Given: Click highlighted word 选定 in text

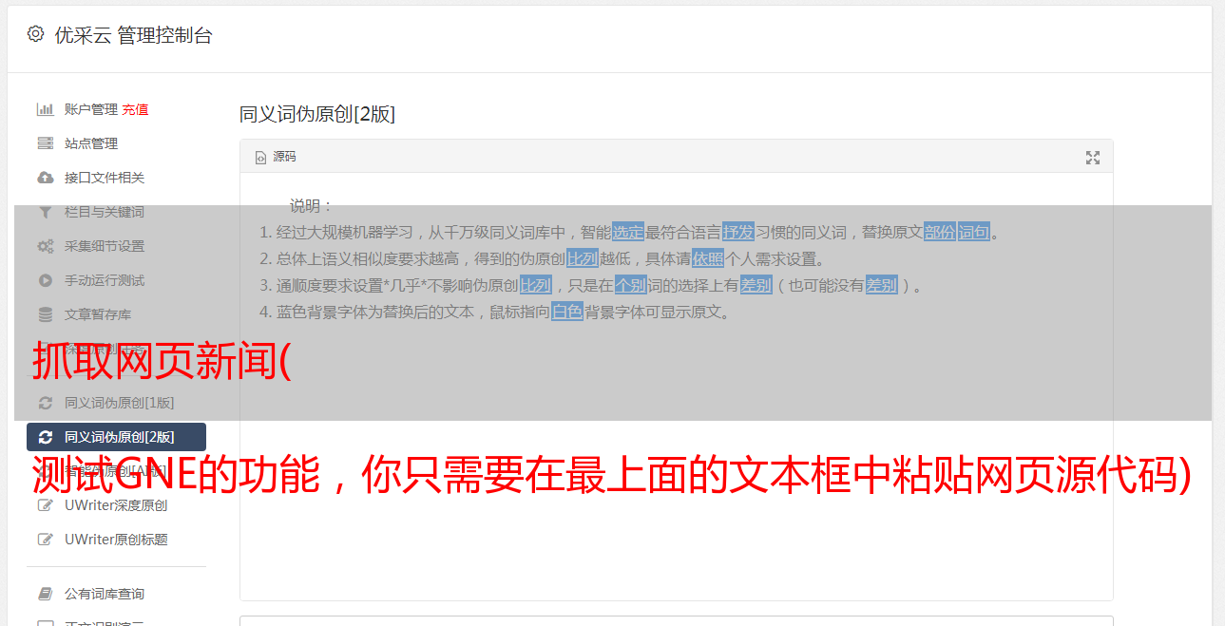Looking at the screenshot, I should coord(628,232).
